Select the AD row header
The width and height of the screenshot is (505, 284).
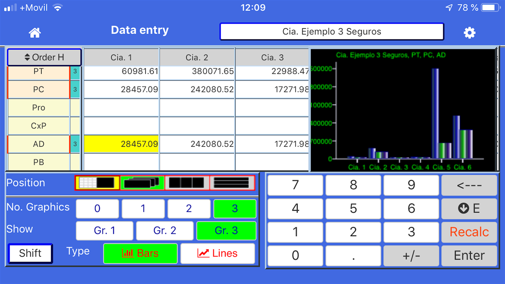point(39,144)
